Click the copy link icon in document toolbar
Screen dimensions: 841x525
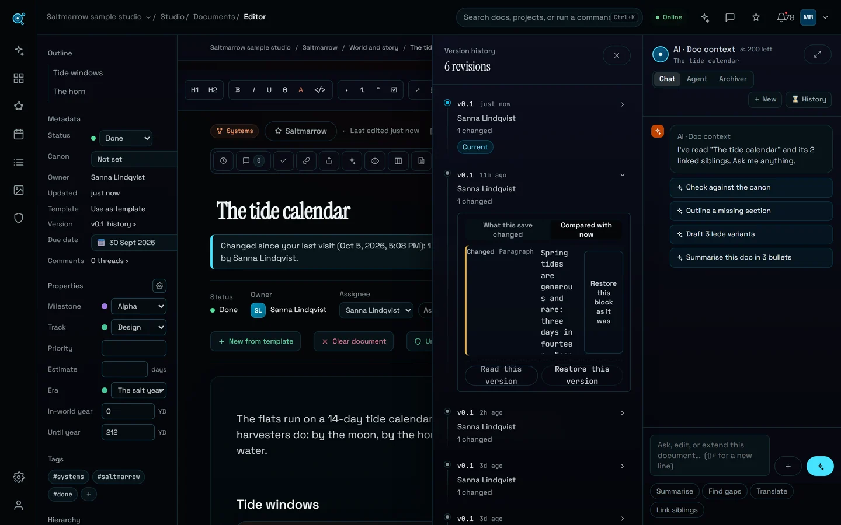(306, 161)
